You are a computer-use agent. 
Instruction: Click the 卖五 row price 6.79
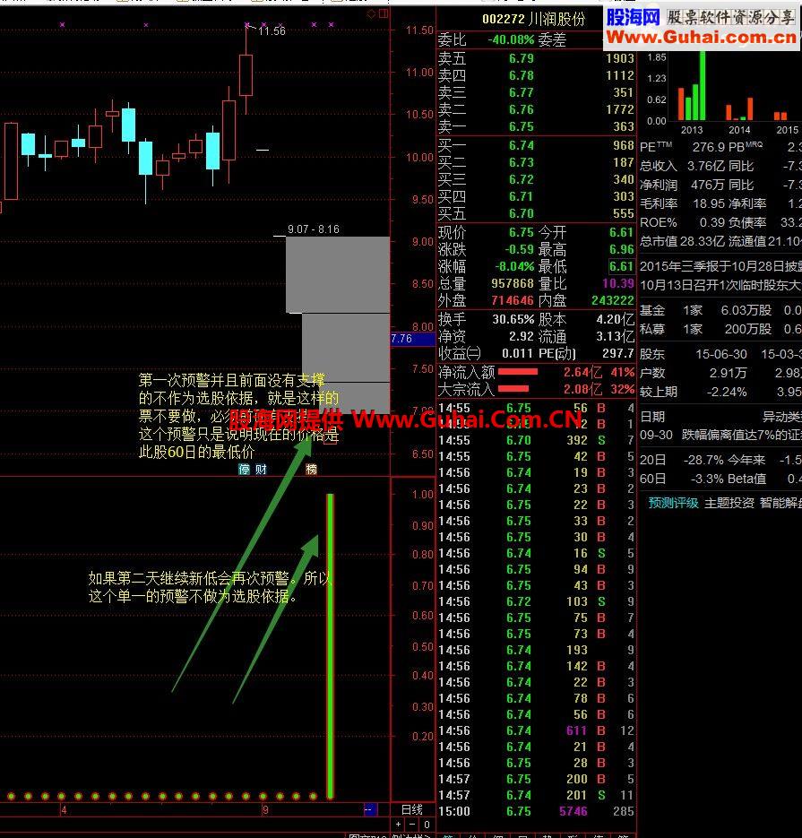click(521, 58)
